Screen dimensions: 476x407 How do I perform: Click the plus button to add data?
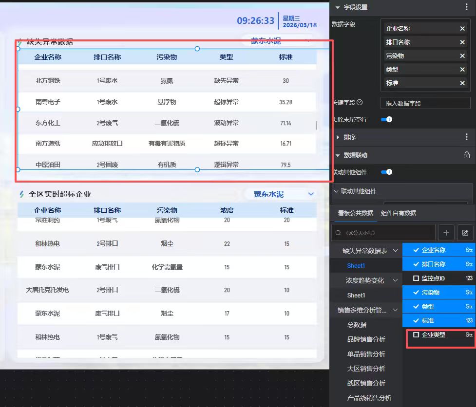pos(446,233)
